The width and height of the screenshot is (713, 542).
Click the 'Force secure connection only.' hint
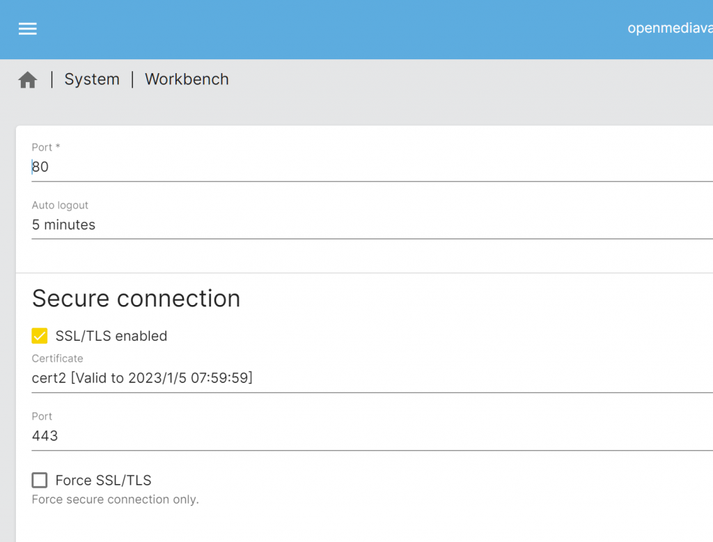(x=116, y=500)
